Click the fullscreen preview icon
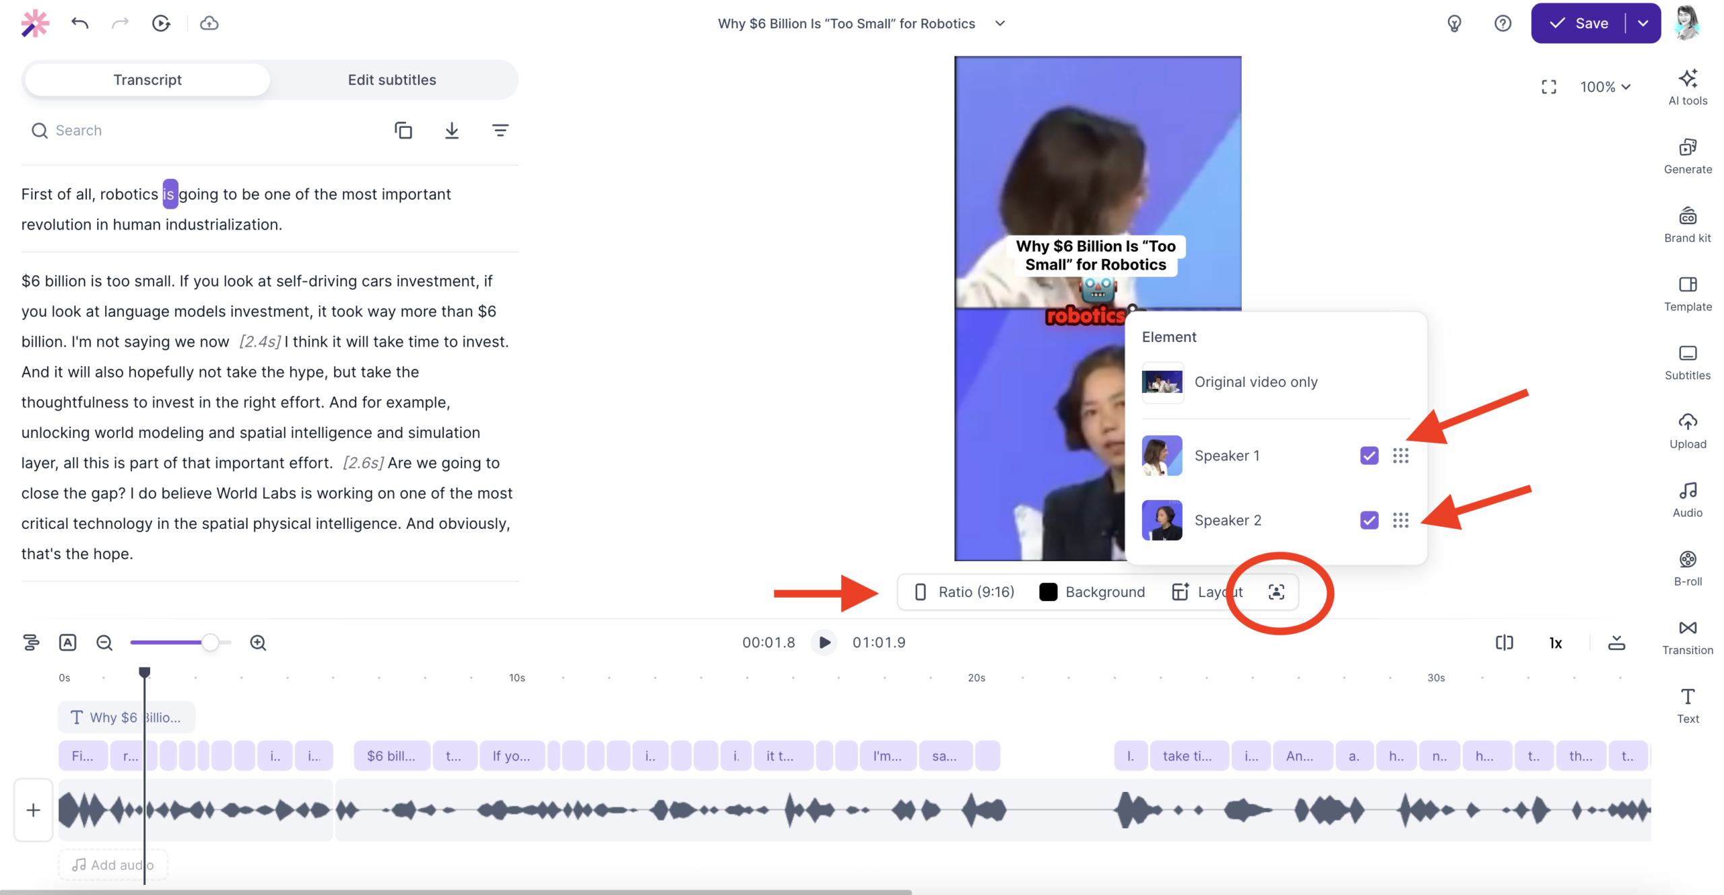 click(x=1548, y=87)
